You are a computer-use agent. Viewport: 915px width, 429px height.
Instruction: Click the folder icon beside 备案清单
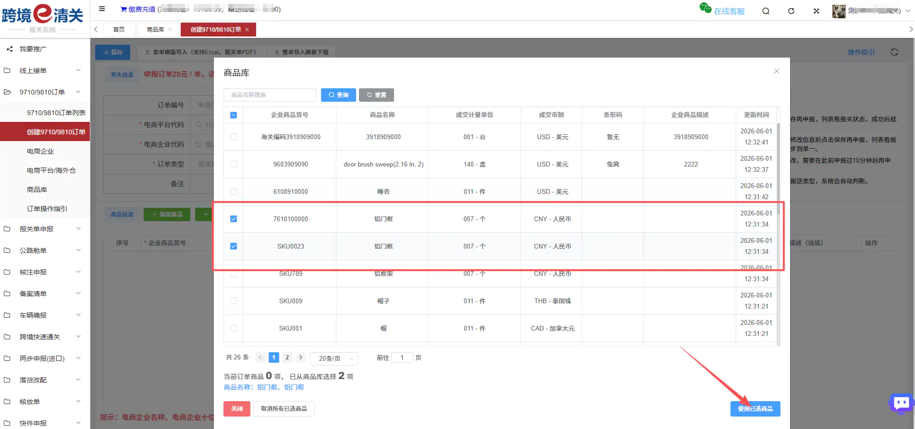(7, 294)
